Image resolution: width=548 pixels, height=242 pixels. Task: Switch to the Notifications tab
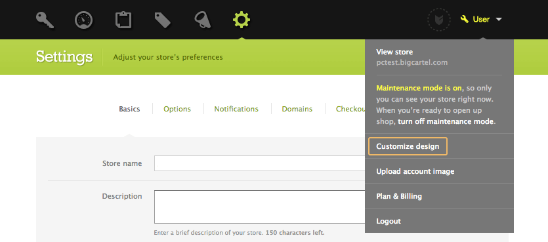[x=236, y=109]
